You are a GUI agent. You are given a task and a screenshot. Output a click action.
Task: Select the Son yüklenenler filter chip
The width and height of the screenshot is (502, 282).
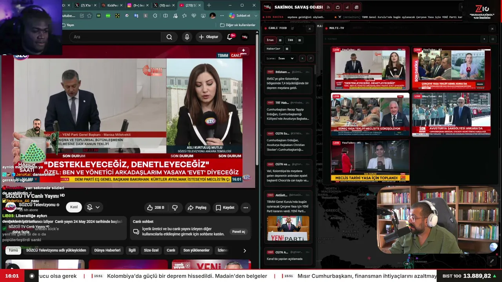pyautogui.click(x=196, y=250)
